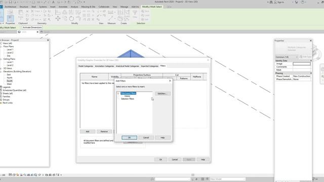This screenshot has height=182, width=324.
Task: Click Cancel in Visibility/Graphic Overrides dialog
Action: (175, 160)
